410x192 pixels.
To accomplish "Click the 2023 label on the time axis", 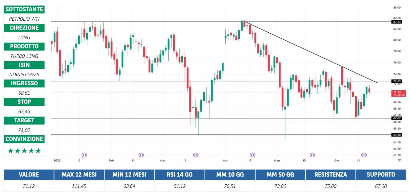I will pos(57,161).
